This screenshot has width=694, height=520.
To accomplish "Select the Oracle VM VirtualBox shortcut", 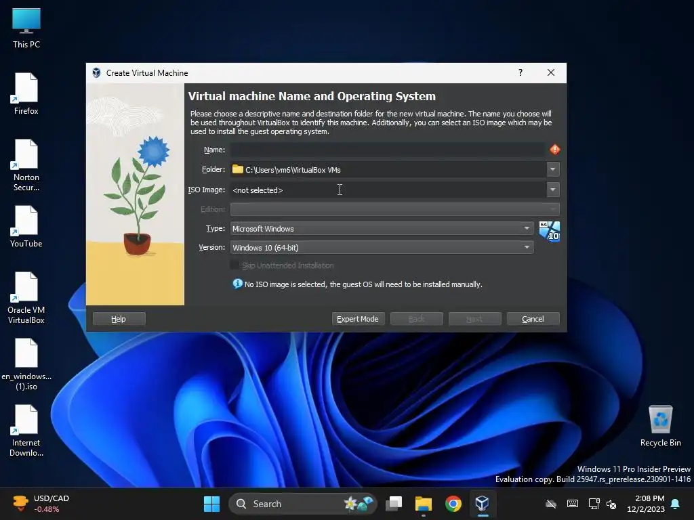I will pos(26,298).
